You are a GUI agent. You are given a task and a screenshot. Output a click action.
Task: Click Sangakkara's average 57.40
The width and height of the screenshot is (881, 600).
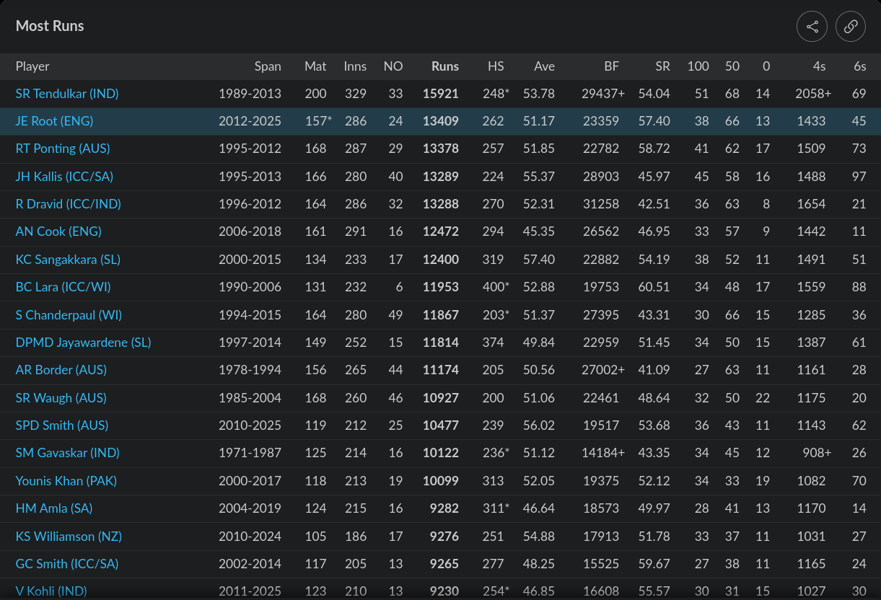[x=539, y=260]
